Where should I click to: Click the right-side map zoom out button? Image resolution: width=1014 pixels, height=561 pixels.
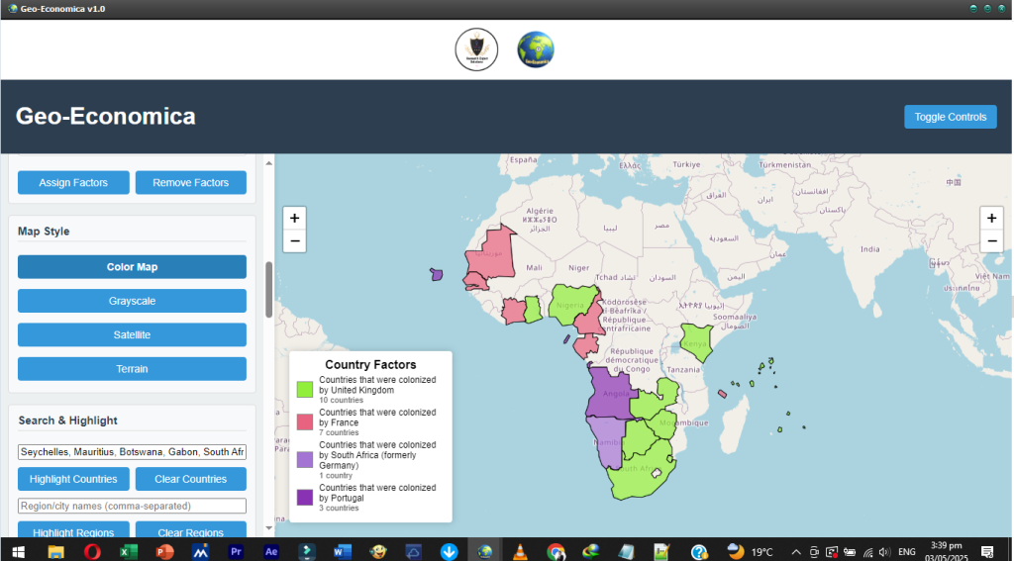coord(991,240)
